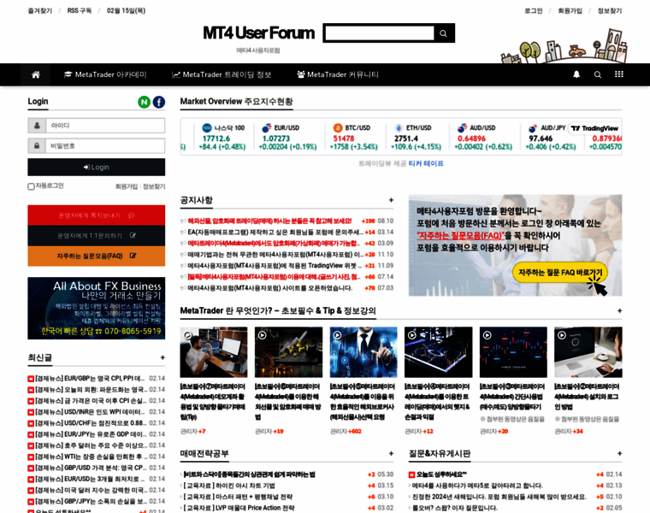Expand the 매매전략공부 section plus
The height and width of the screenshot is (513, 650).
(391, 454)
